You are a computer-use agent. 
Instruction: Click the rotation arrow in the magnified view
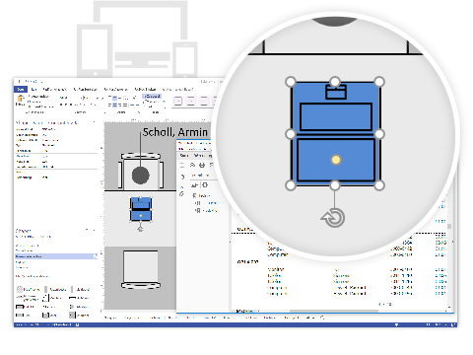point(333,218)
